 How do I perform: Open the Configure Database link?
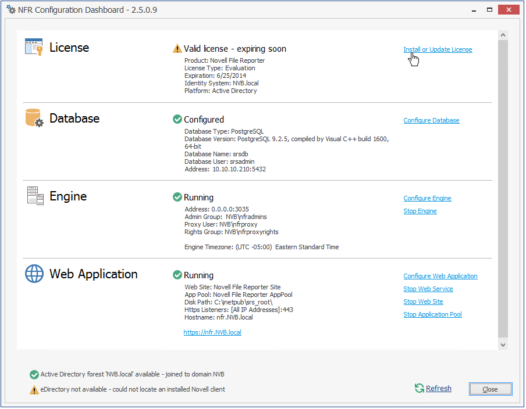coord(431,120)
